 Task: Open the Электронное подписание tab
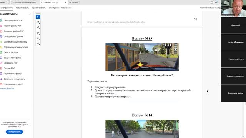(x=60, y=8)
